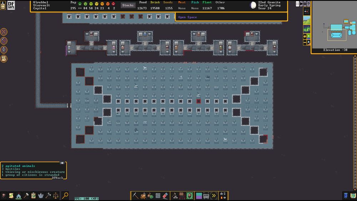Image resolution: width=357 pixels, height=201 pixels.
Task: Click the yellow neutral mood face
Action: (x=96, y=4)
